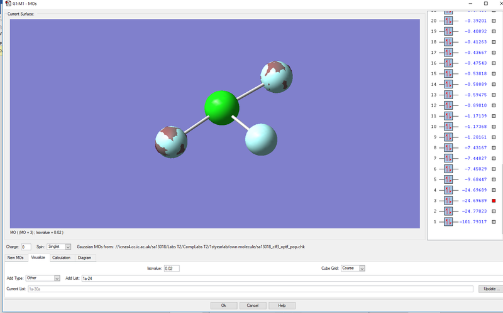The image size is (503, 313).
Task: Select orbital 11 occupancy box
Action: (x=448, y=116)
